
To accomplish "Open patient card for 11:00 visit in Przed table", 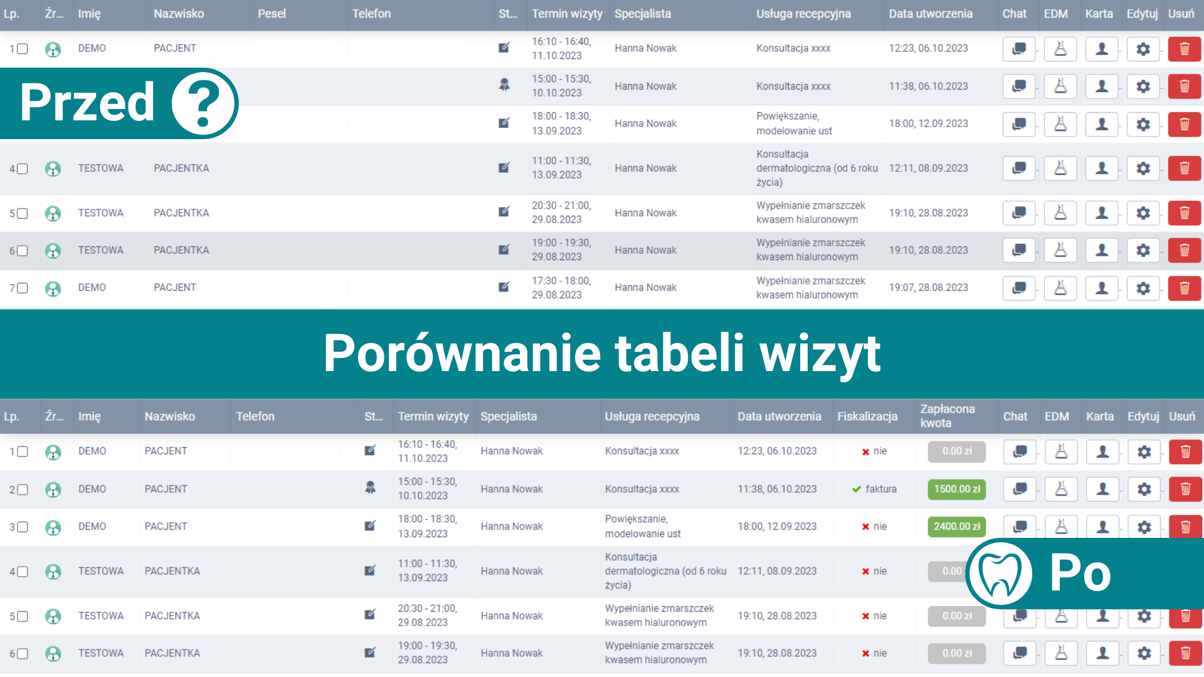I will 1102,168.
